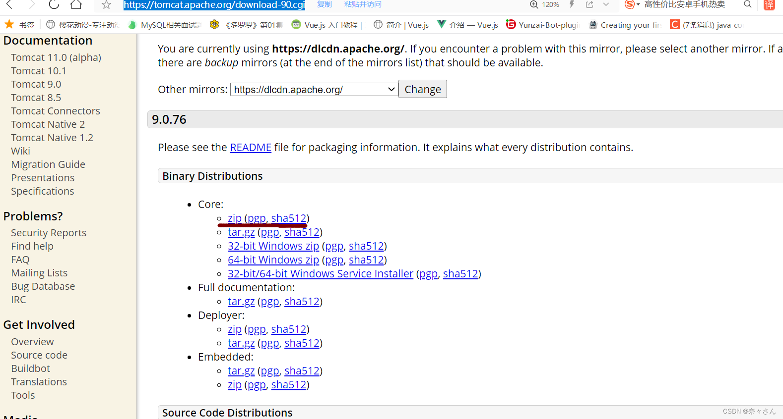Download the Deployer tar.gz file

241,343
